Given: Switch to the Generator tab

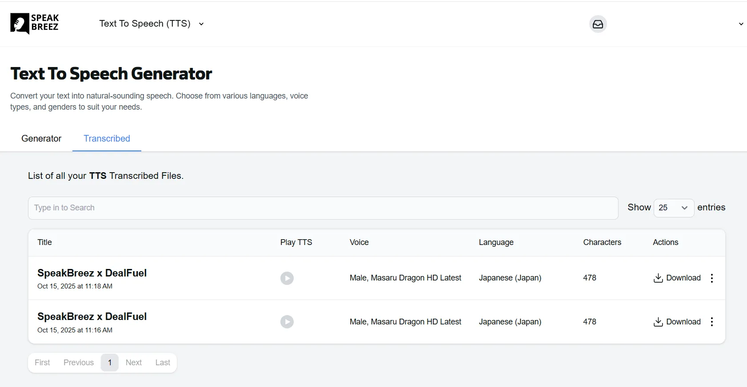Looking at the screenshot, I should pyautogui.click(x=41, y=138).
